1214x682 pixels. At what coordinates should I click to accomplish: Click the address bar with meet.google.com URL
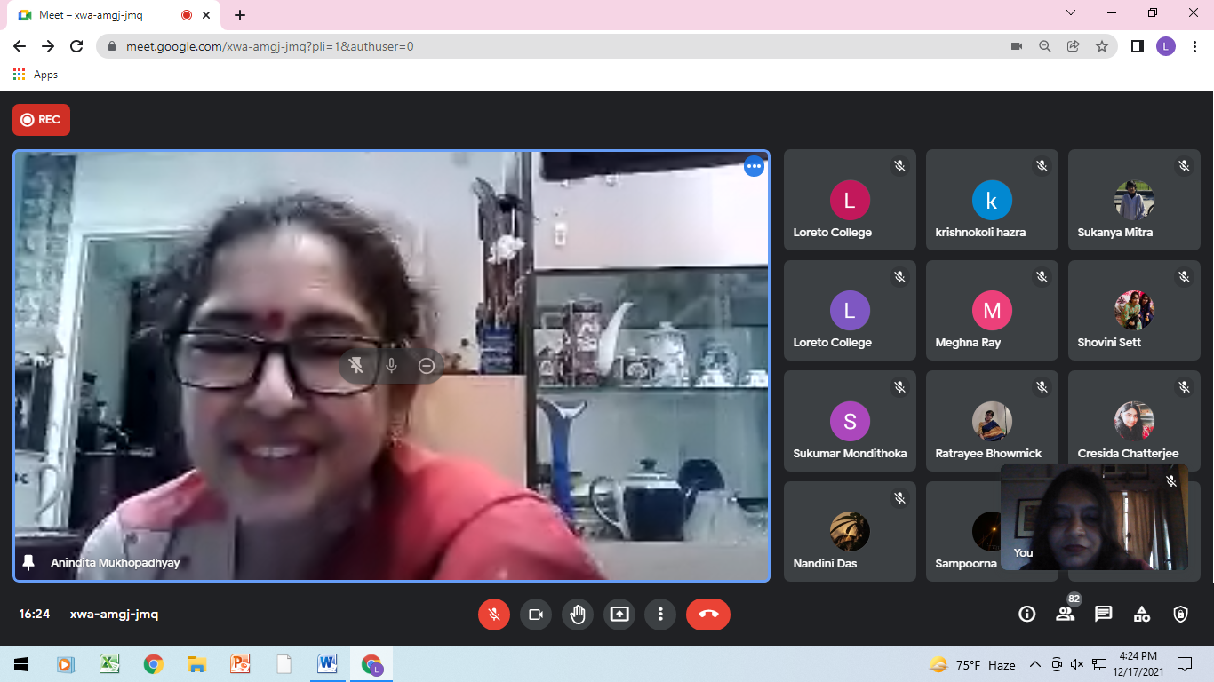(533, 46)
